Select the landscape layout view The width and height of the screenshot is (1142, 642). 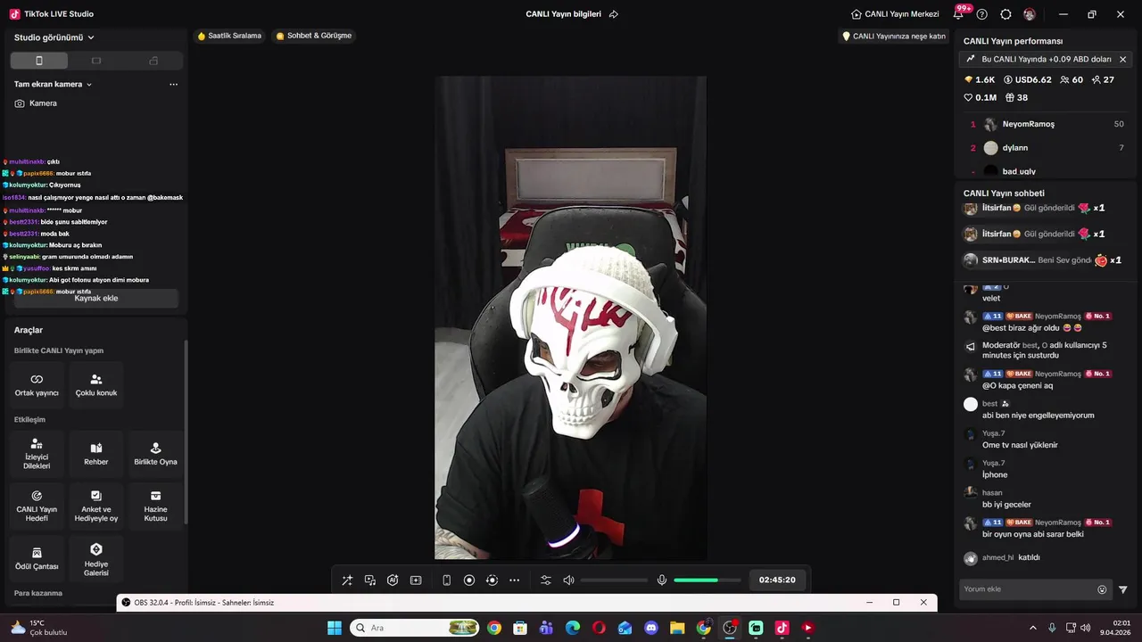(x=96, y=61)
